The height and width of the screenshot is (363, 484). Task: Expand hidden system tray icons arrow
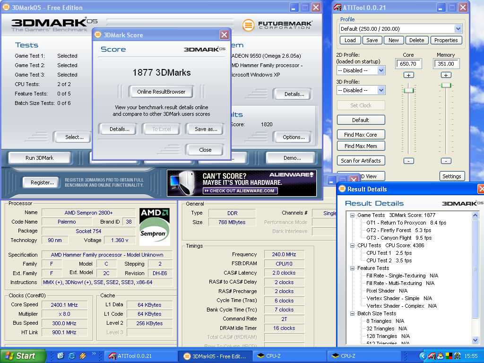click(423, 356)
